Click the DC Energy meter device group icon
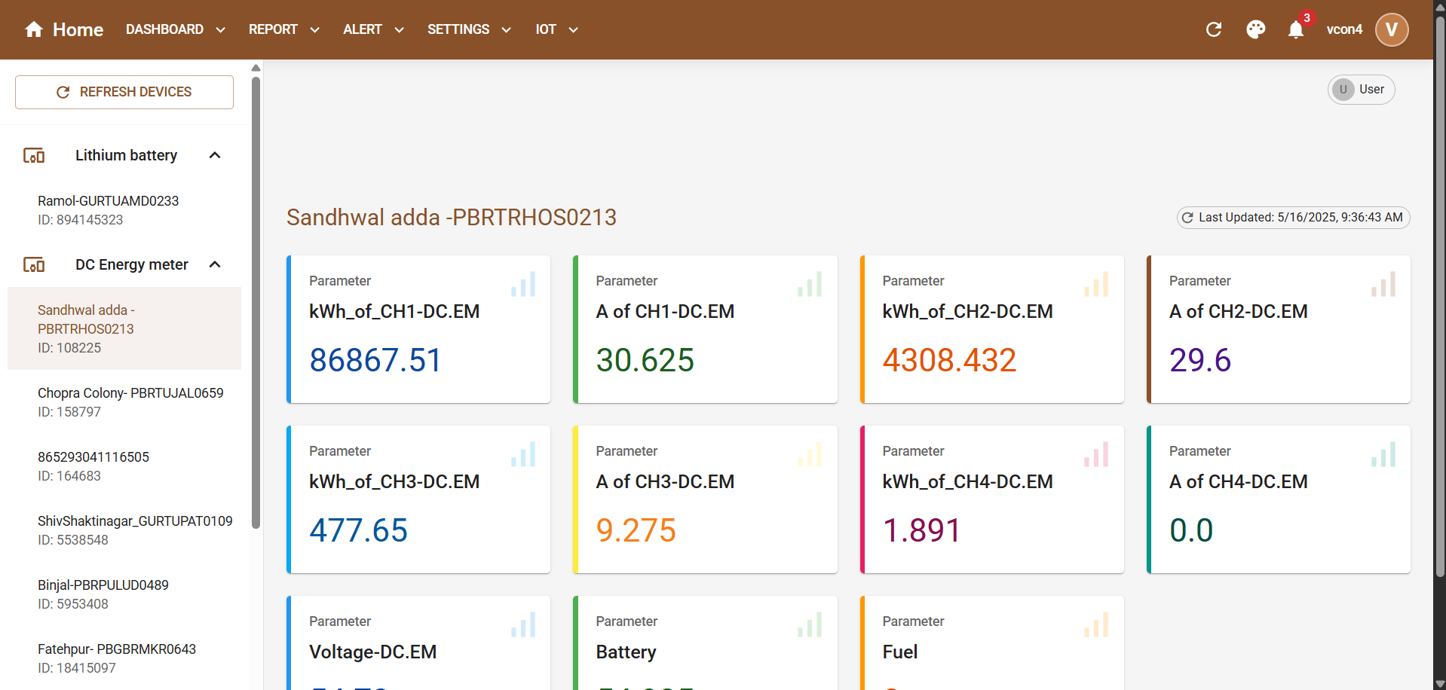The height and width of the screenshot is (690, 1446). [x=34, y=264]
